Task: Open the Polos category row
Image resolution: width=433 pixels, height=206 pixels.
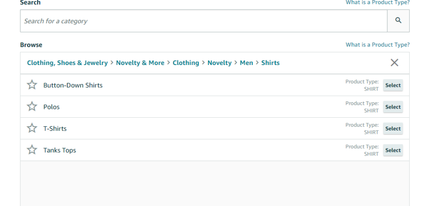Action: (52, 107)
